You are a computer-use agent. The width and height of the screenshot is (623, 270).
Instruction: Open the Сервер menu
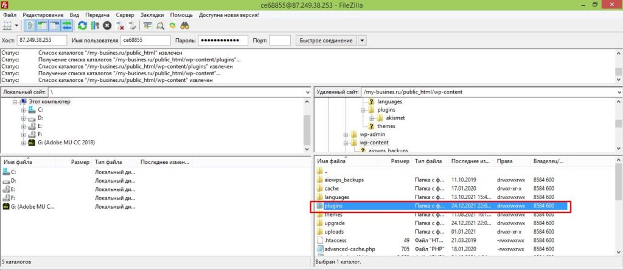[x=124, y=13]
